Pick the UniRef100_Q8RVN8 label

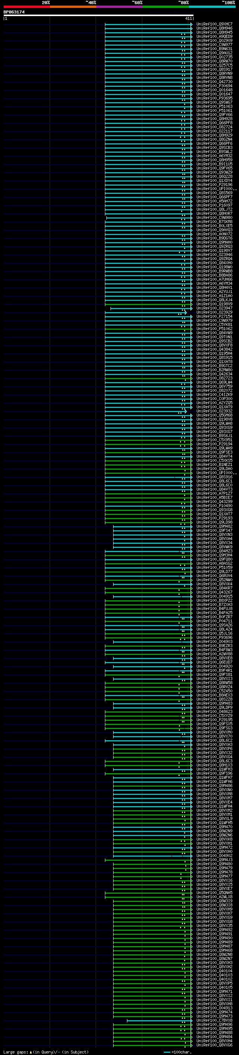tap(214, 77)
